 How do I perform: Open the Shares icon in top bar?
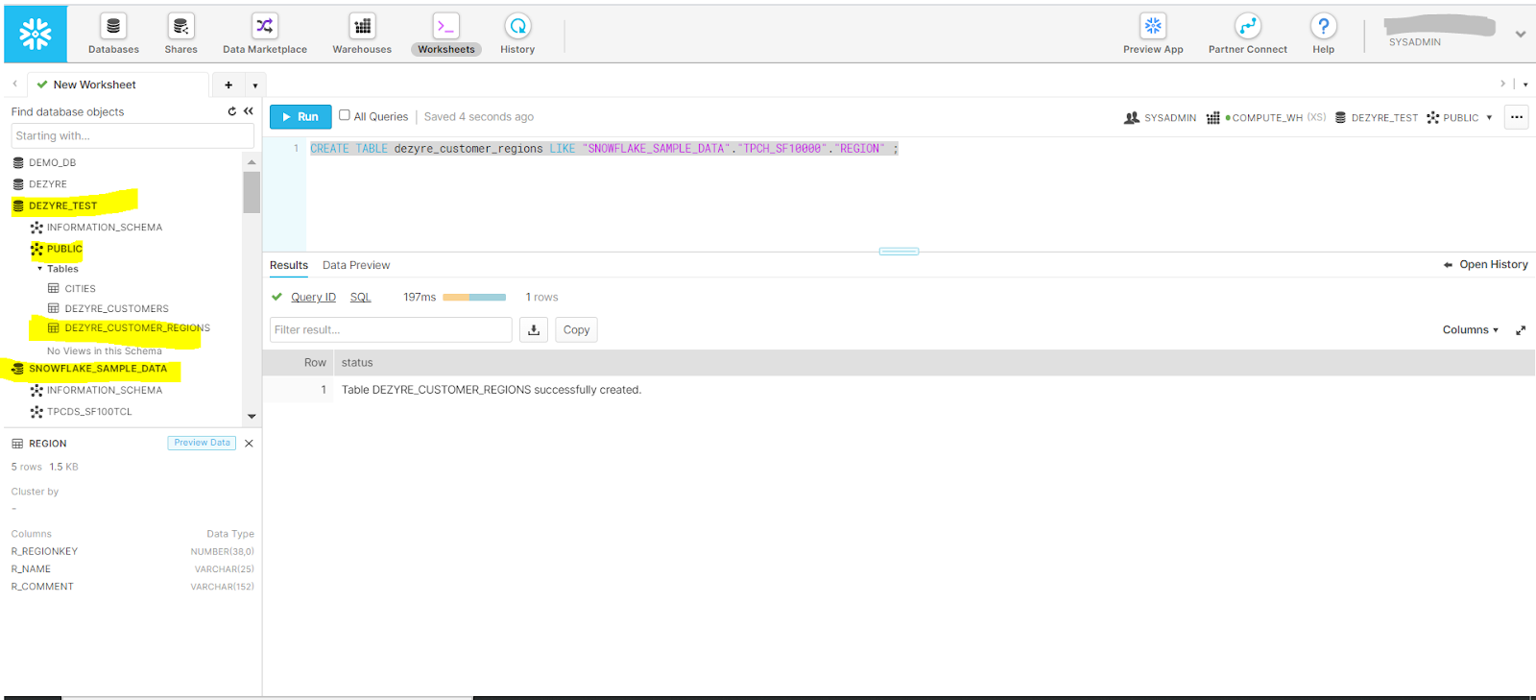[x=180, y=26]
